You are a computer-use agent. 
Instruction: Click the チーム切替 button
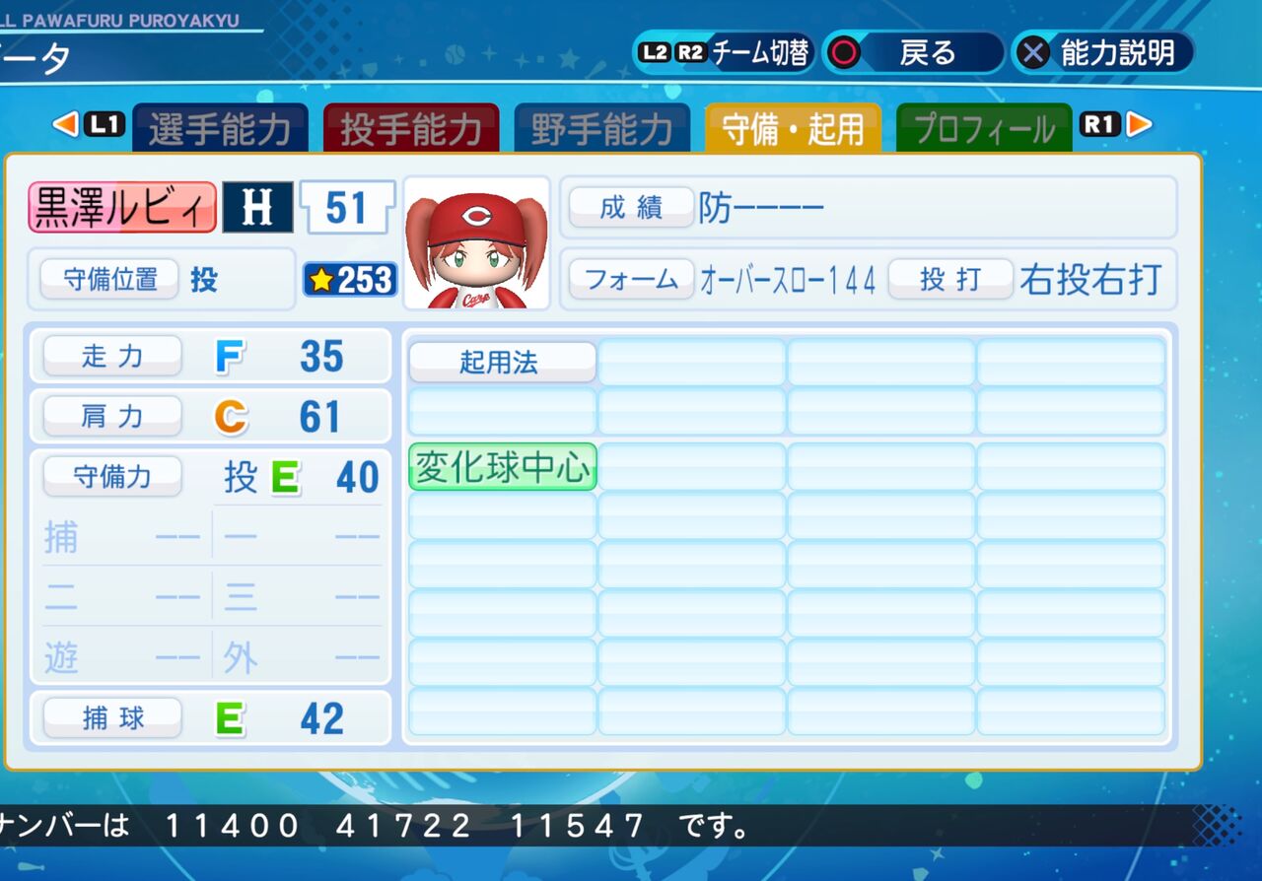pyautogui.click(x=723, y=52)
